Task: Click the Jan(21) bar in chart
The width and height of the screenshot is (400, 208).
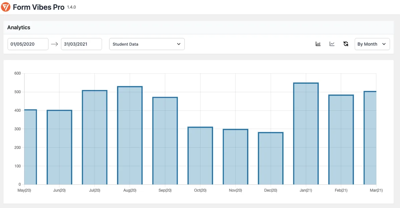Action: 306,134
